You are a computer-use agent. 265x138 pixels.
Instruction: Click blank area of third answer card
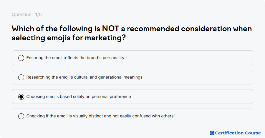191,97
